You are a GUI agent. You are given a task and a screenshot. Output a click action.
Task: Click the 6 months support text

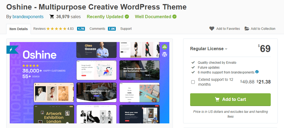click(226, 72)
